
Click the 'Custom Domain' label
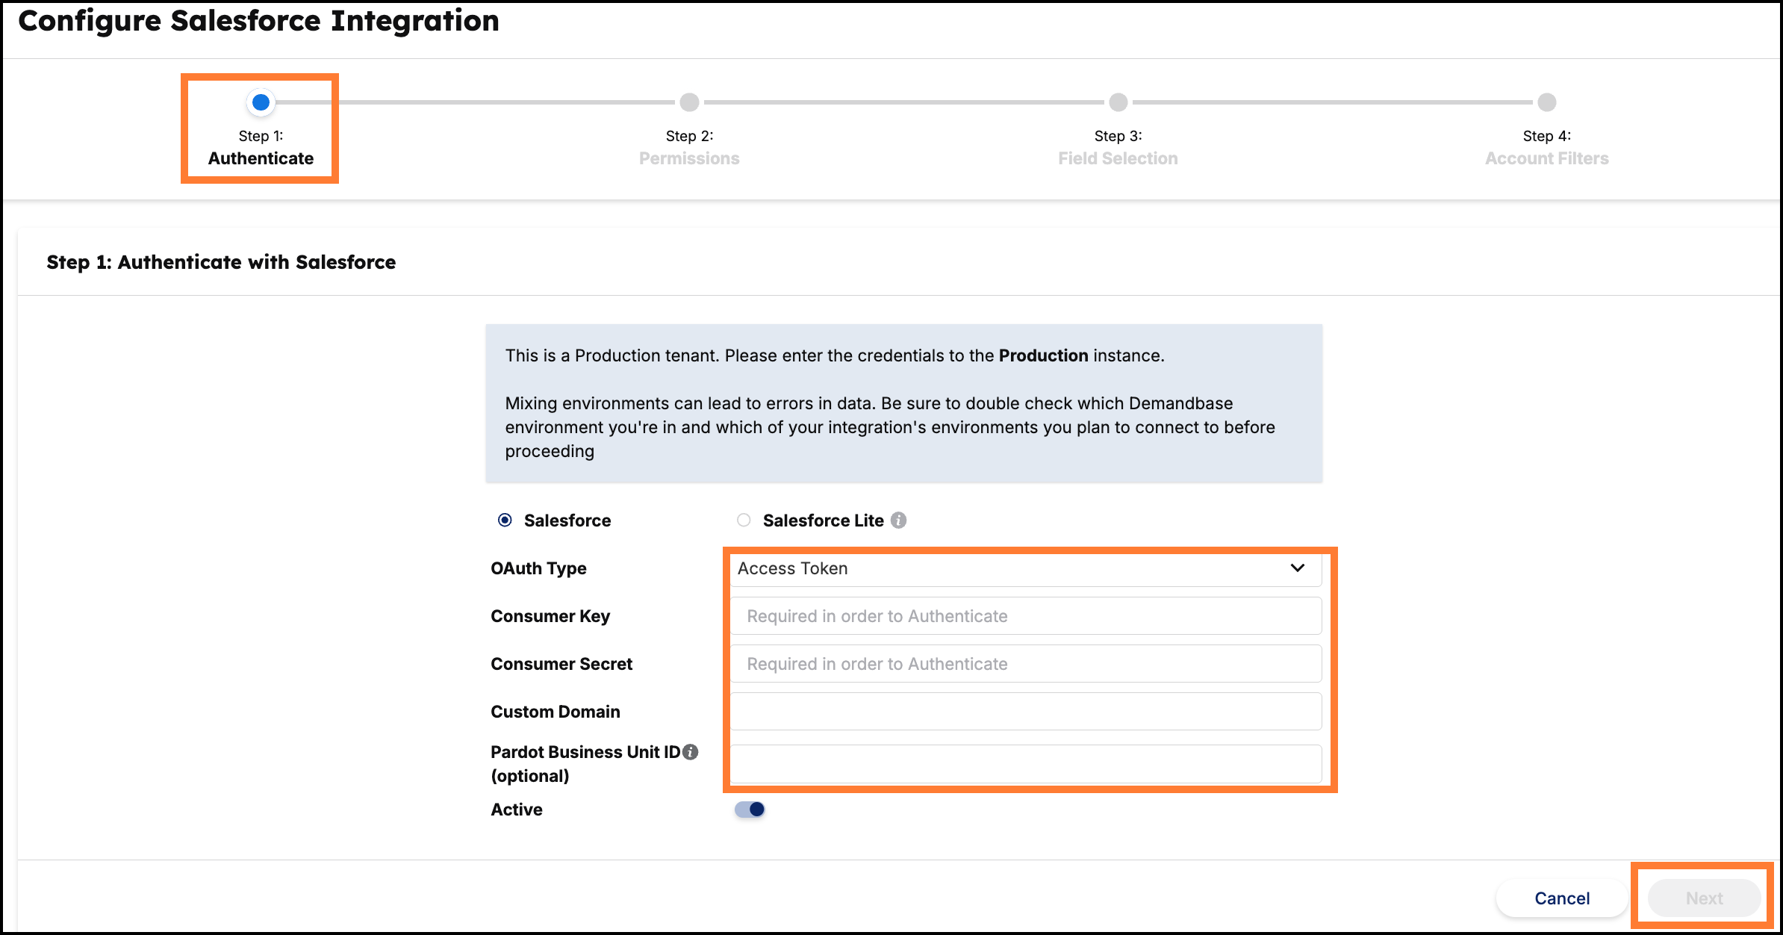tap(556, 712)
